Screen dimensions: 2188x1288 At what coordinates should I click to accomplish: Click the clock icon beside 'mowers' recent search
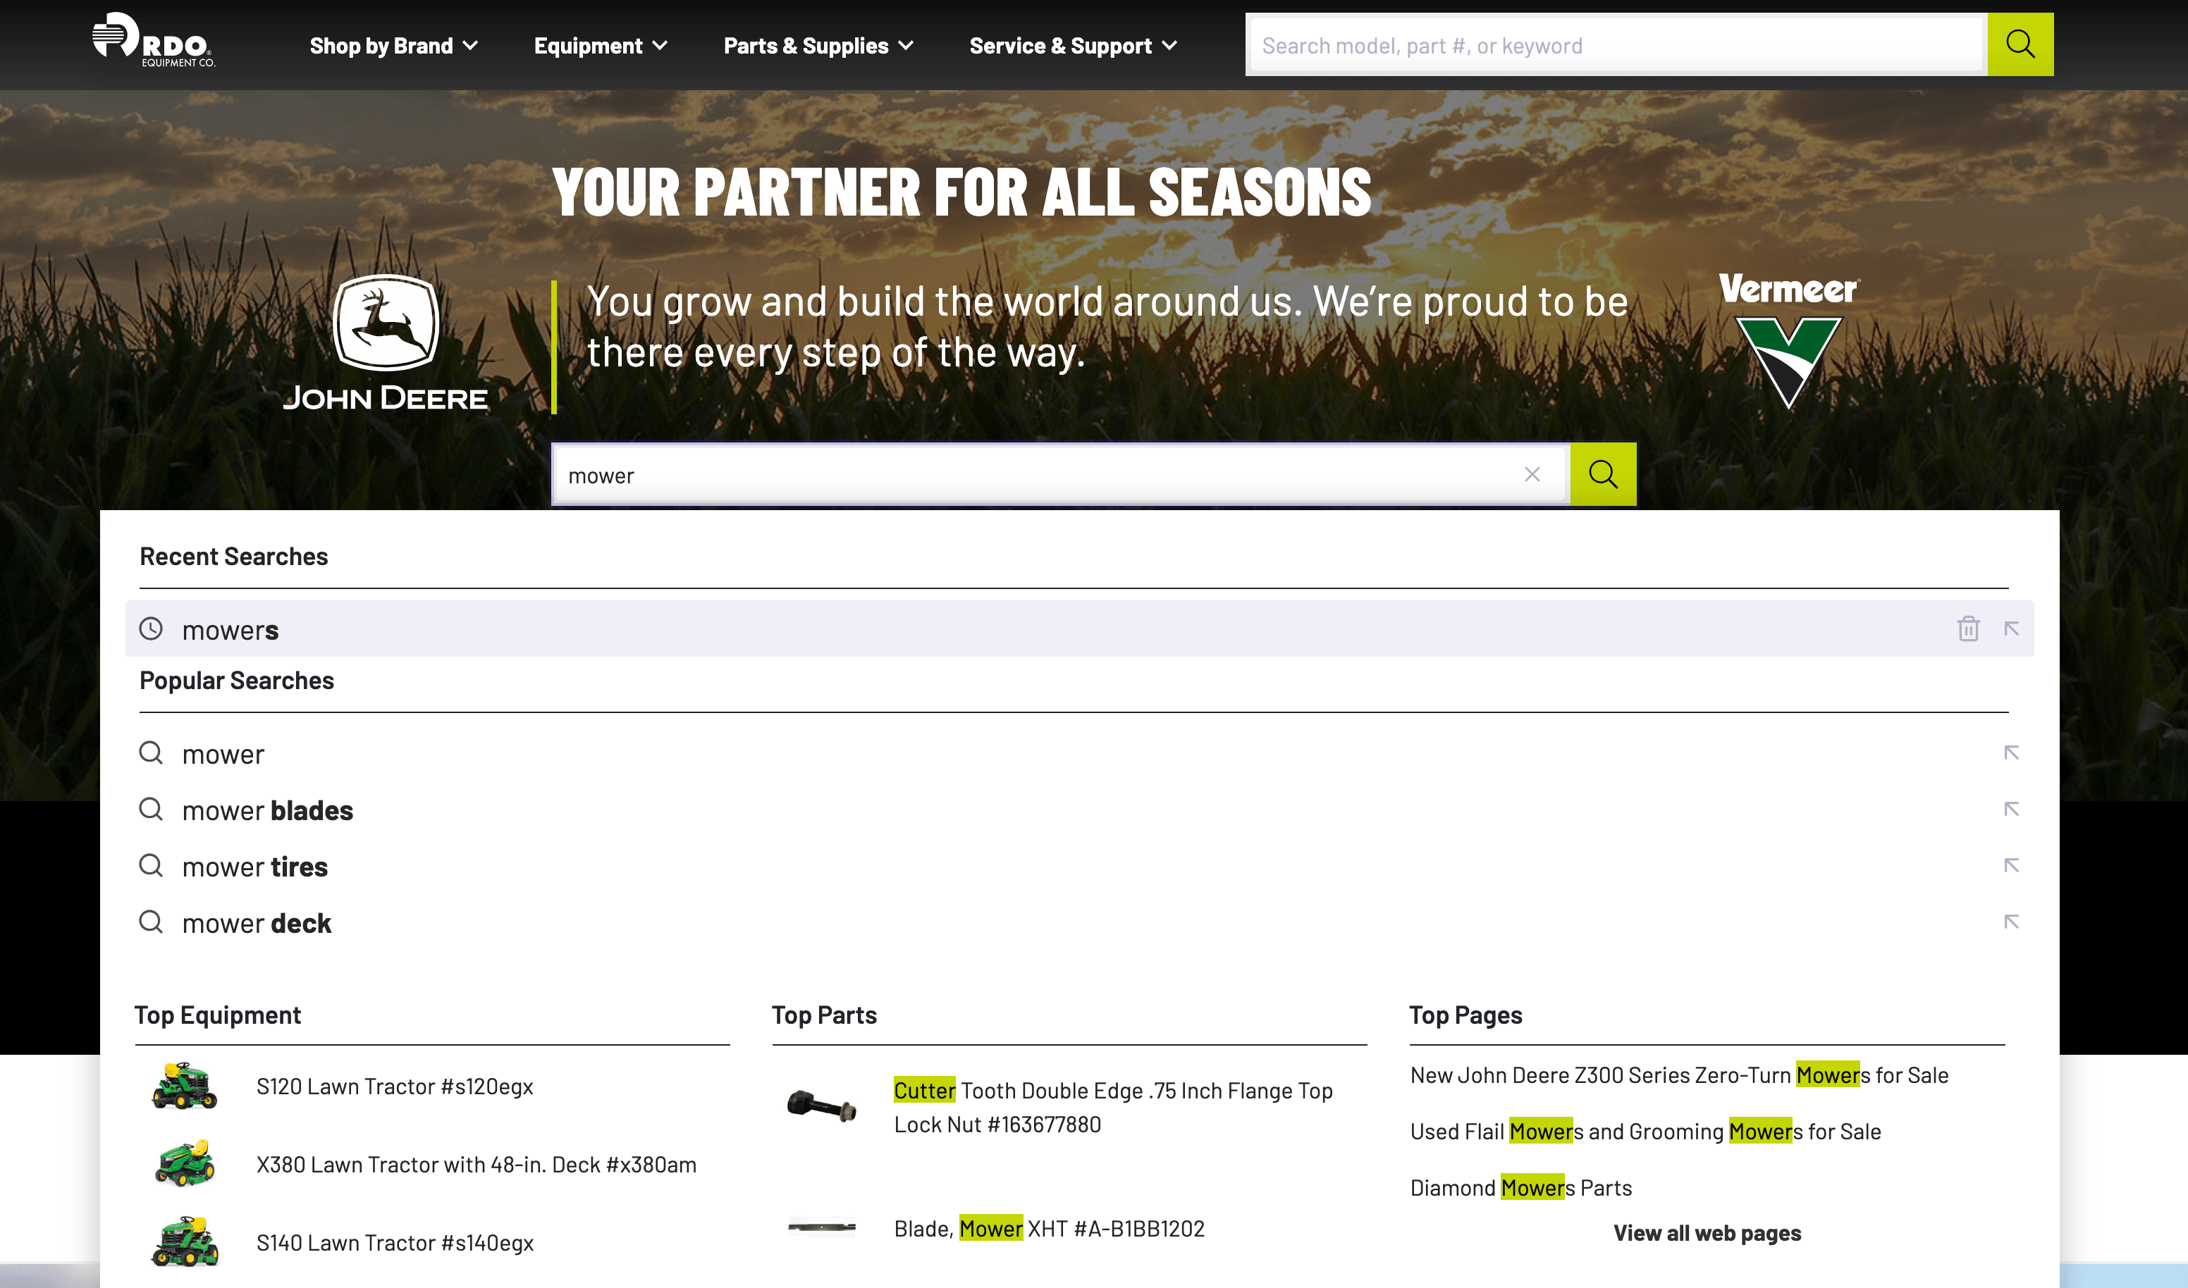pyautogui.click(x=152, y=629)
